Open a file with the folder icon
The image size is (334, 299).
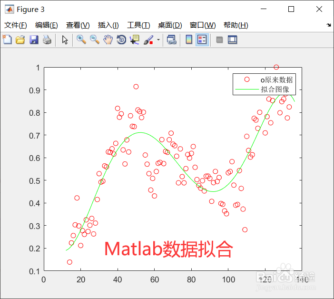tap(20, 40)
